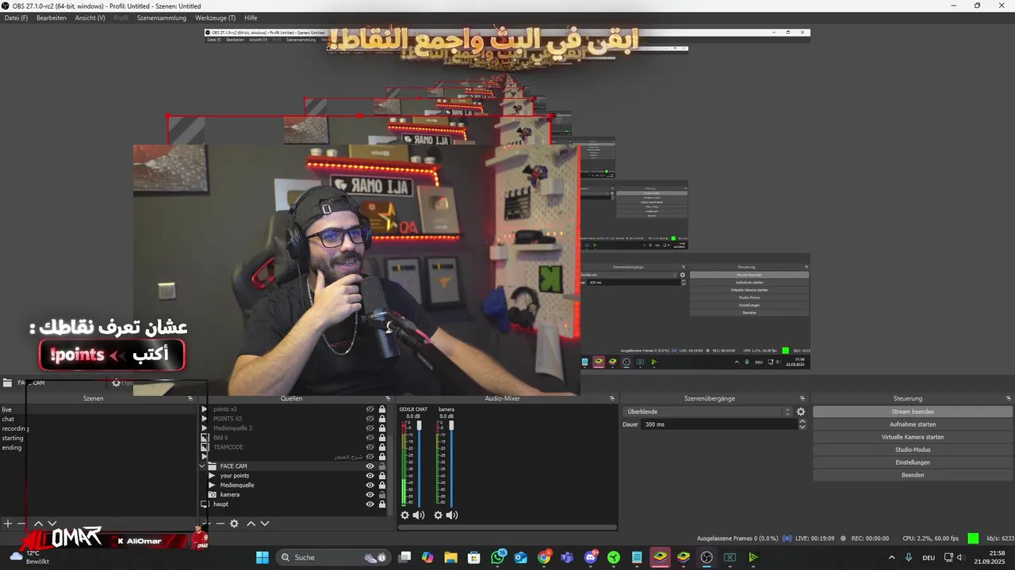1015x570 pixels.
Task: Open the Ansicht (V) menu
Action: [x=90, y=17]
